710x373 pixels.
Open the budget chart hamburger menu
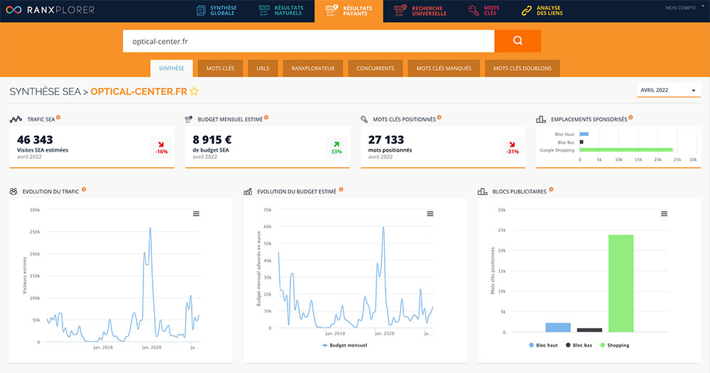coord(430,214)
